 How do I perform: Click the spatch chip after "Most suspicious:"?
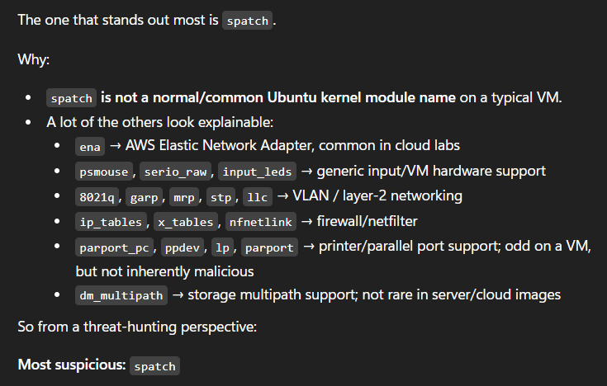point(154,366)
